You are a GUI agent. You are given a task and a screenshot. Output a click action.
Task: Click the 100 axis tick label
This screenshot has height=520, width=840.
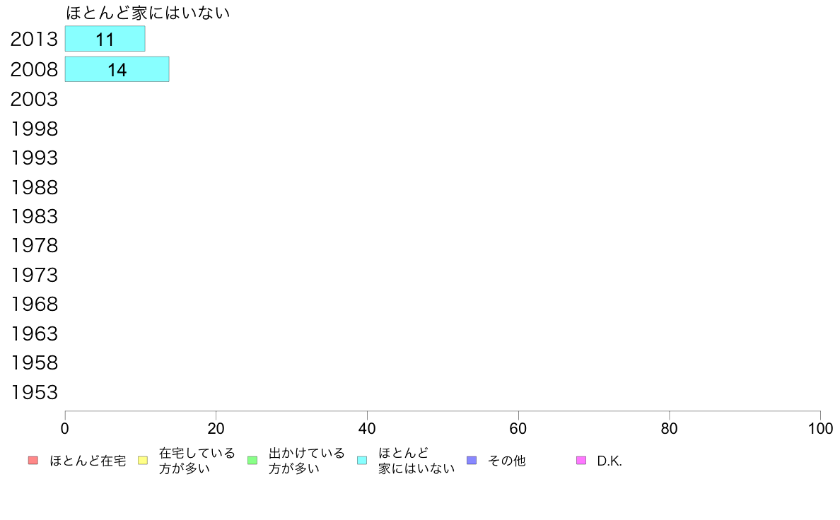[820, 428]
